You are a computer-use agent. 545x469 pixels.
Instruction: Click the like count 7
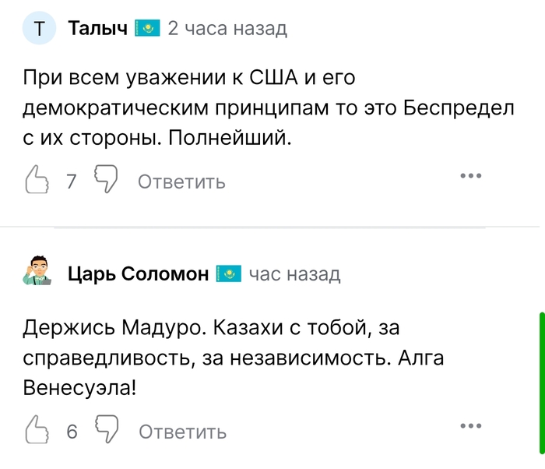coord(71,182)
